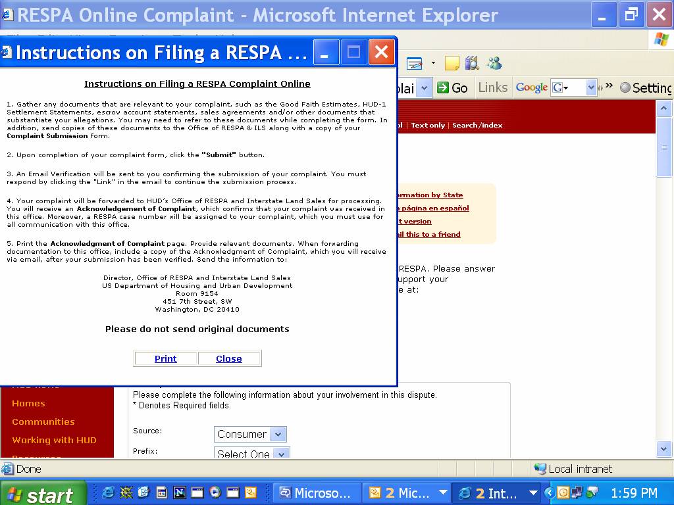The height and width of the screenshot is (505, 674).
Task: Launch Windows Media Player from Quick Launch
Action: tap(215, 493)
